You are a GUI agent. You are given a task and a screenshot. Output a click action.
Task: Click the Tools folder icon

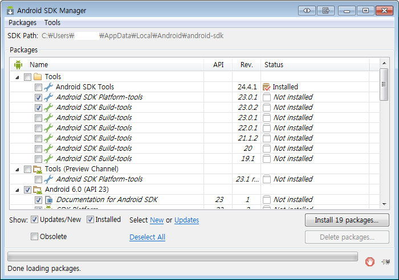[38, 76]
